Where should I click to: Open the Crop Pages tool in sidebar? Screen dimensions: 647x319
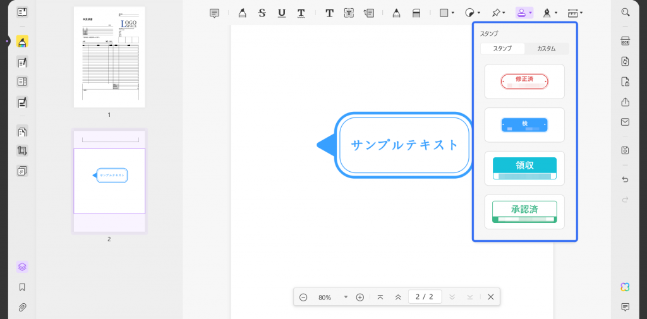pos(22,150)
